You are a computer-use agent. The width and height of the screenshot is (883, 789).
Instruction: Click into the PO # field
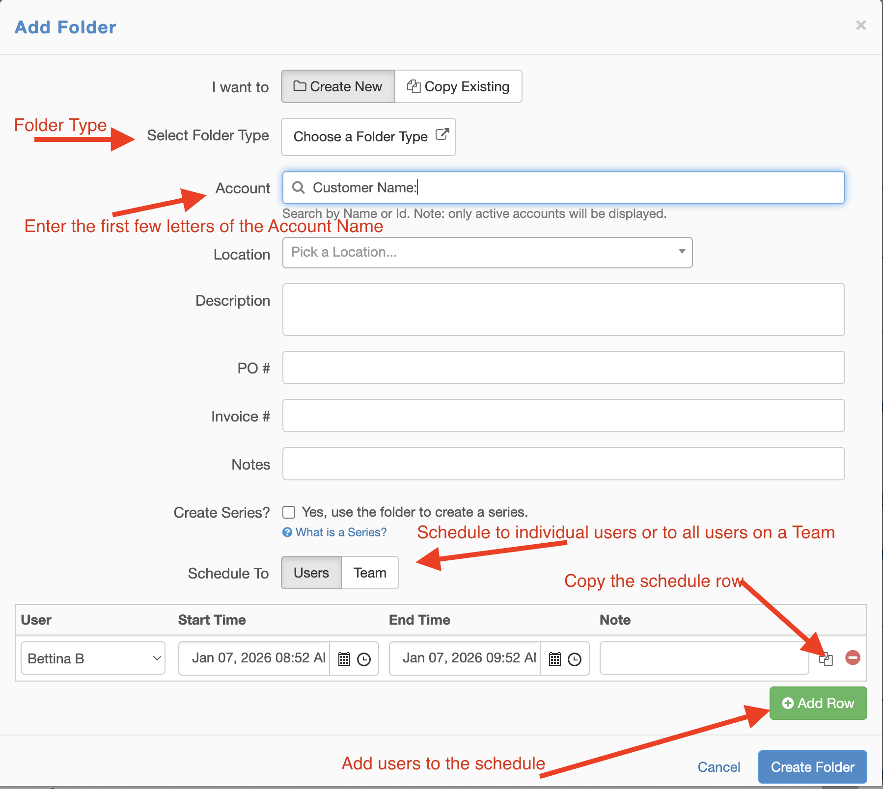click(x=563, y=368)
